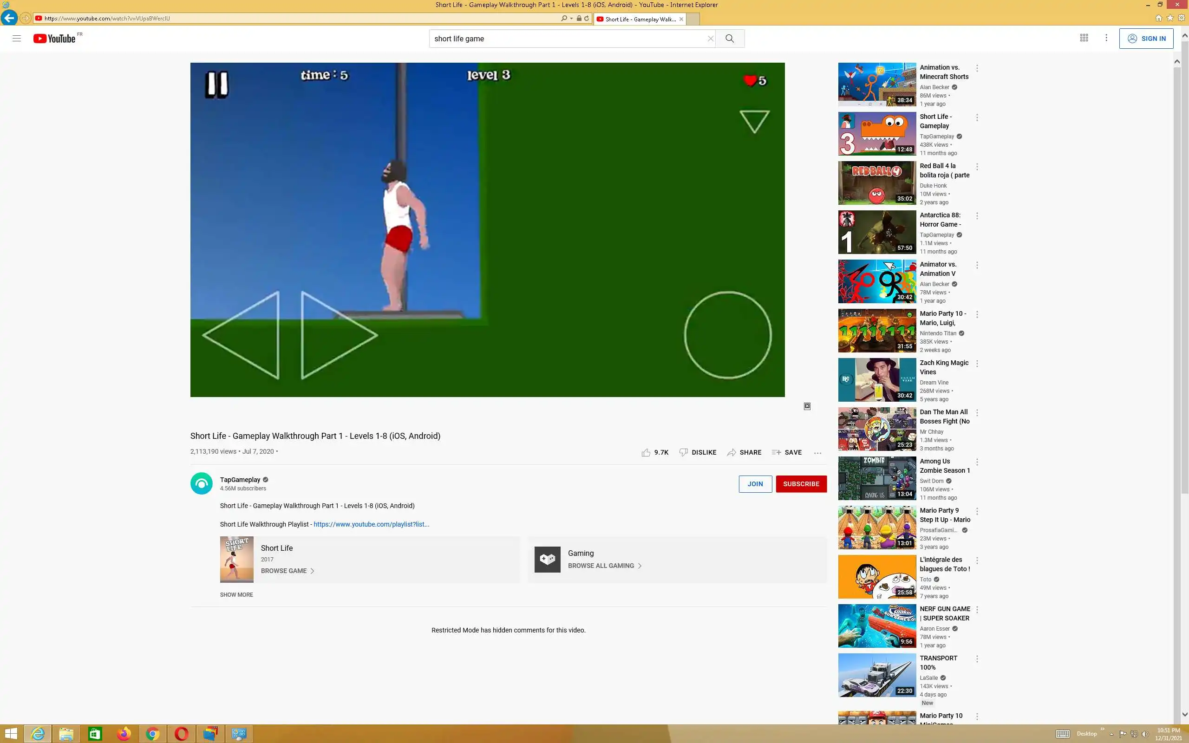Click the magnifier search button

[730, 39]
